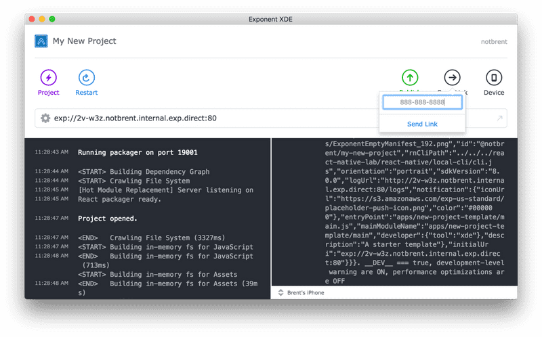Screen dimensions: 542x337
Task: Close the window with the red button
Action: [x=32, y=19]
